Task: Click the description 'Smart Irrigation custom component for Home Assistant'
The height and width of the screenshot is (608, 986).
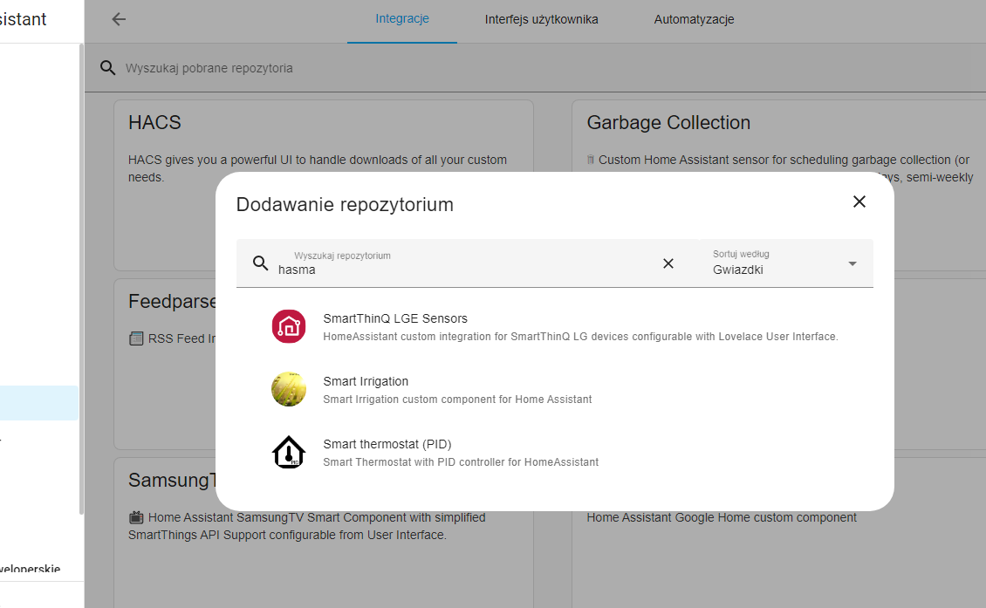Action: coord(457,400)
